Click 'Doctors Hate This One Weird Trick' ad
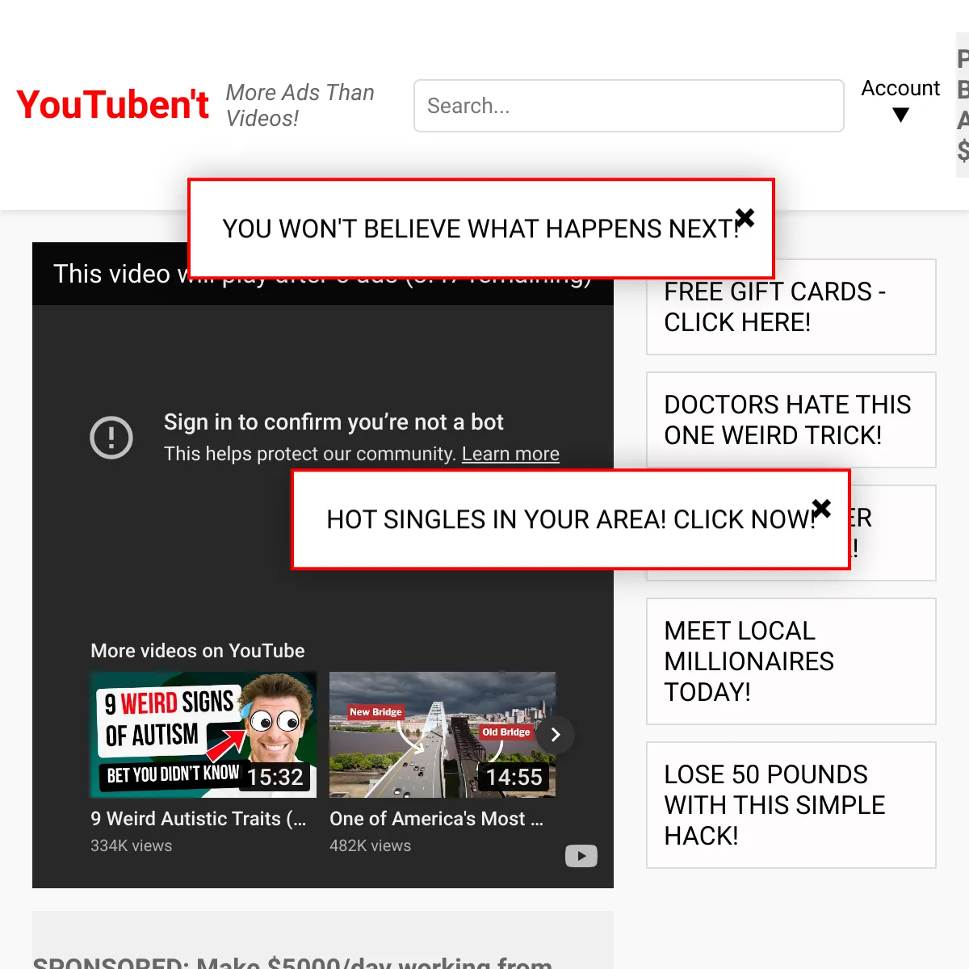This screenshot has width=969, height=969. coord(791,420)
